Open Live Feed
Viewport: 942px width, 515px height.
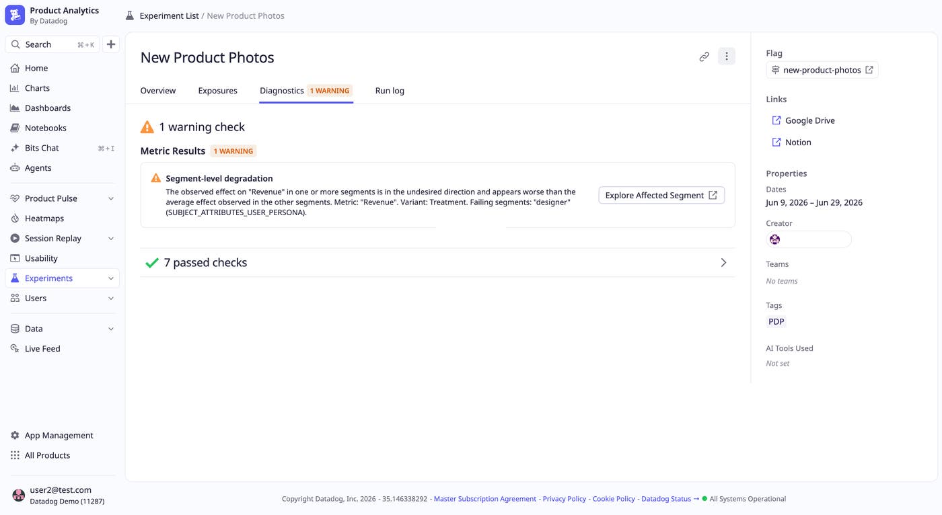pos(62,348)
